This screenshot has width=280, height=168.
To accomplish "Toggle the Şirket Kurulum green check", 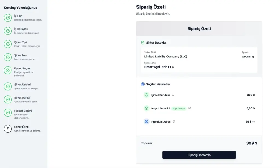I will click(x=147, y=95).
